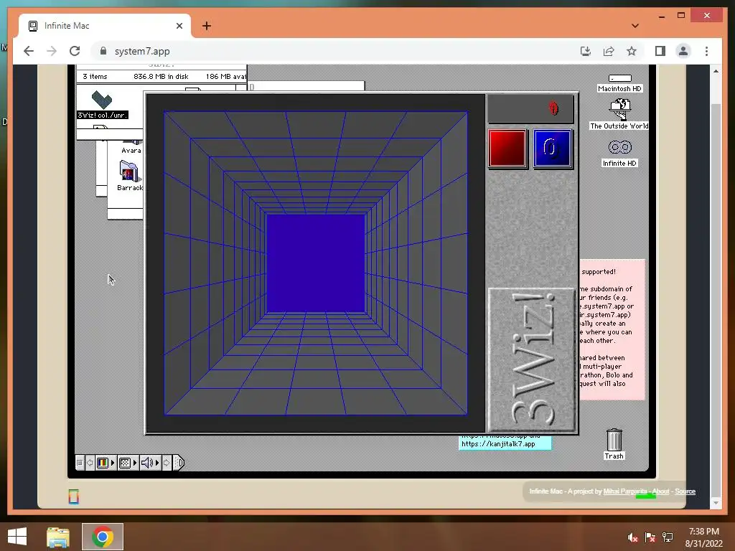Open the monitor resolution module

(125, 463)
